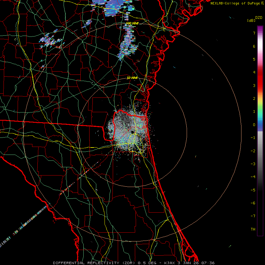
Task: Click the -1 dB scale value
Action: click(253, 138)
